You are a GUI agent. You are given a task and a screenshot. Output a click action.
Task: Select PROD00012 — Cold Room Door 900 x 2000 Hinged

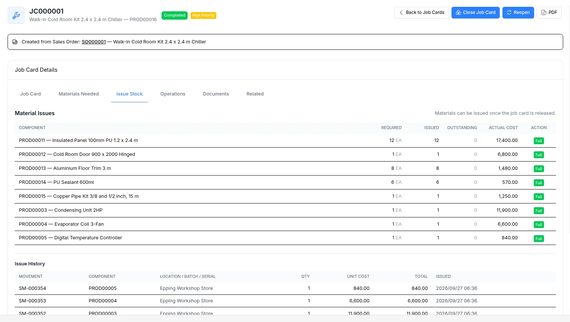(x=77, y=154)
